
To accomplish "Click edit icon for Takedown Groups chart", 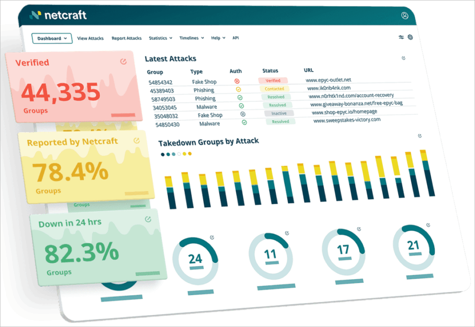I will tap(419, 136).
